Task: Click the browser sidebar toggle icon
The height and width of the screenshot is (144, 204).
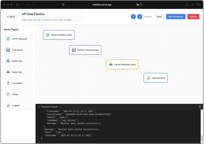Action: (x=18, y=5)
